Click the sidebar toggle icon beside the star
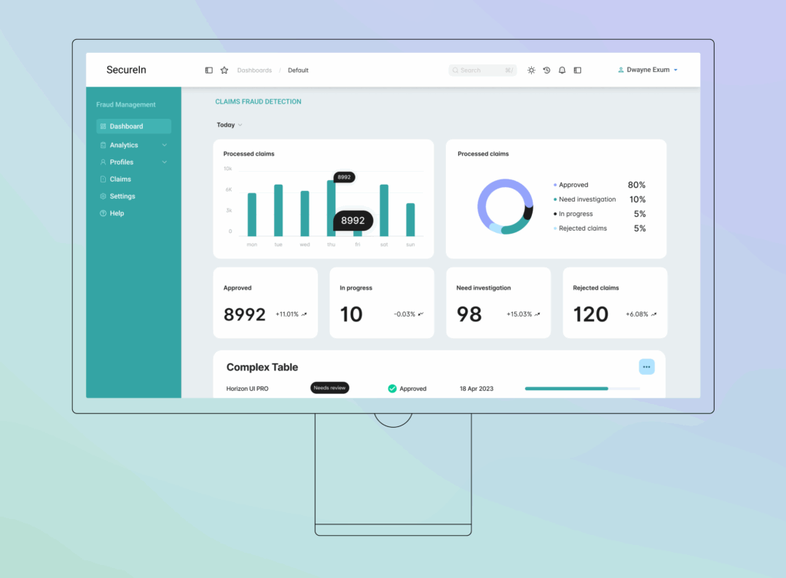Viewport: 786px width, 578px height. click(209, 71)
